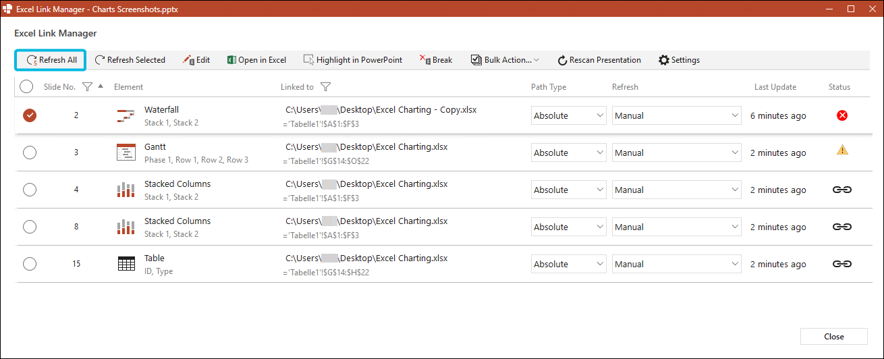
Task: Open Refresh mode dropdown for Waterfall row
Action: pos(677,115)
